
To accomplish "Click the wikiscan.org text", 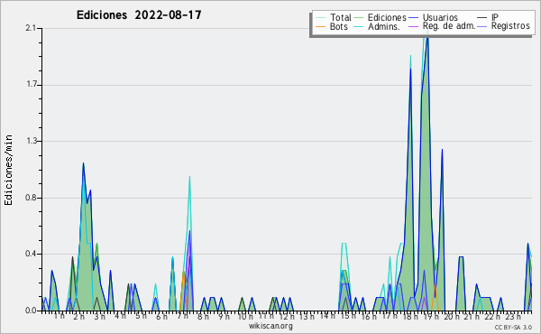I will click(x=270, y=326).
